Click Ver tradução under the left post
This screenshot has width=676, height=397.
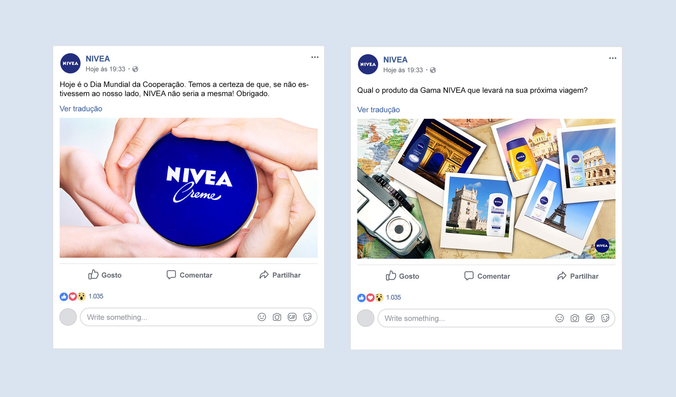[x=81, y=109]
